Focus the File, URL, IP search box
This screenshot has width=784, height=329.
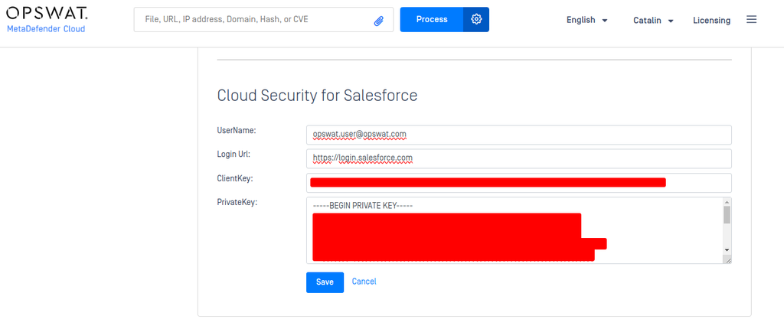[256, 20]
